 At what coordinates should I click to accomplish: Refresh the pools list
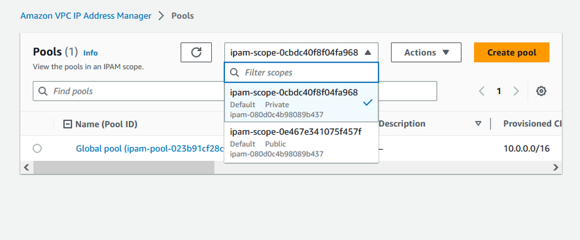[196, 52]
